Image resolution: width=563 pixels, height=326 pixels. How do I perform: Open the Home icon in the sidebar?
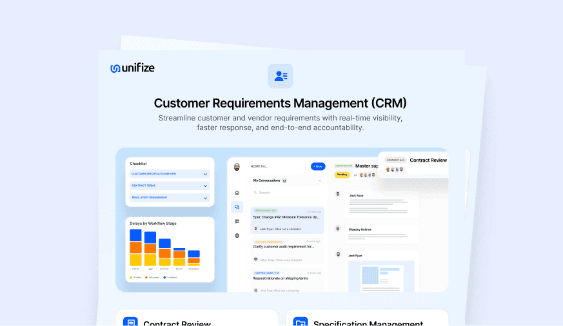coord(237,193)
